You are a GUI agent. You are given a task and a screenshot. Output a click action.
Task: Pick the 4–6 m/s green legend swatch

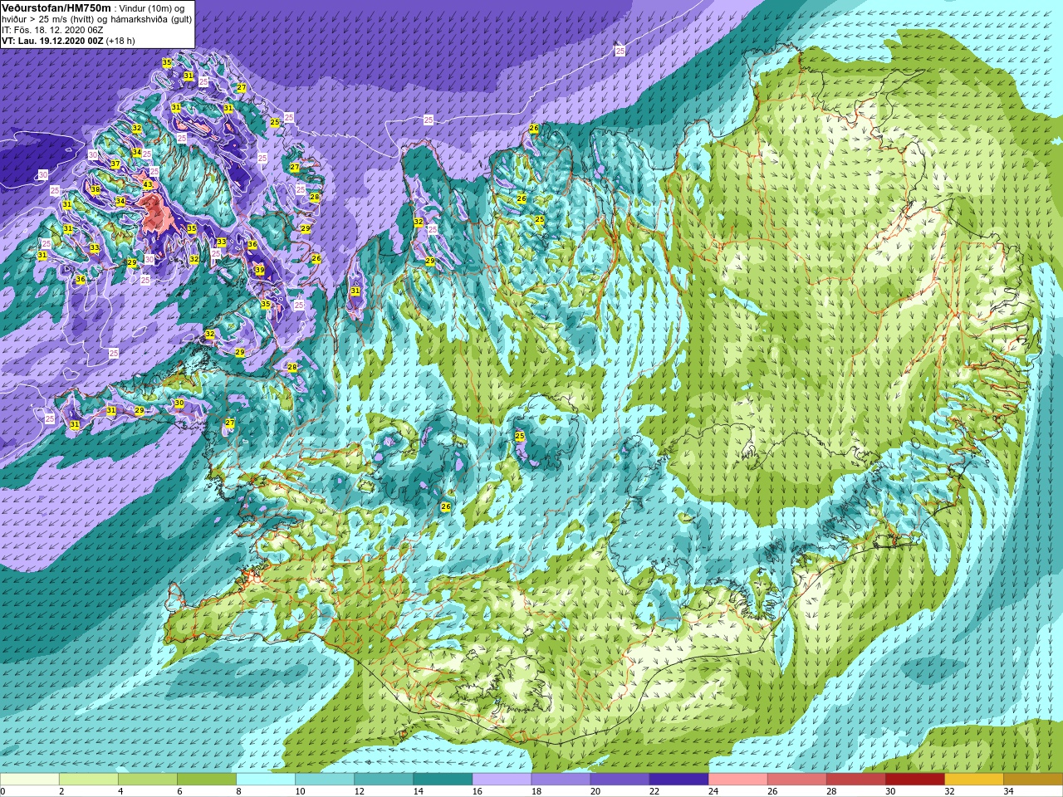point(148,780)
